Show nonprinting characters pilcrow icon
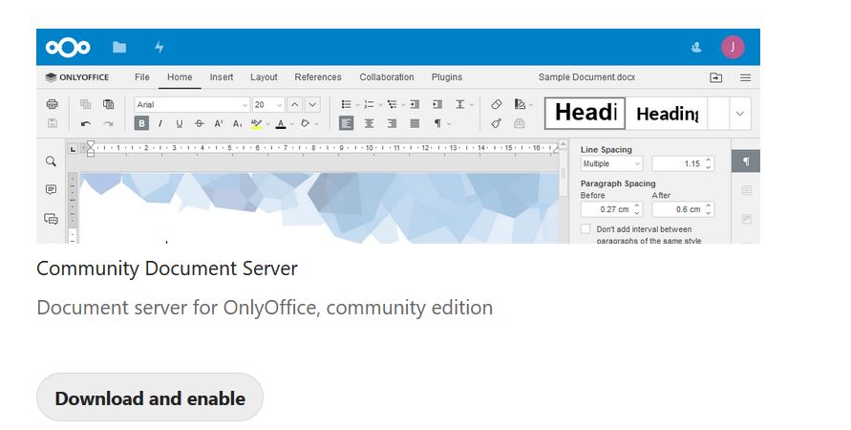 437,124
